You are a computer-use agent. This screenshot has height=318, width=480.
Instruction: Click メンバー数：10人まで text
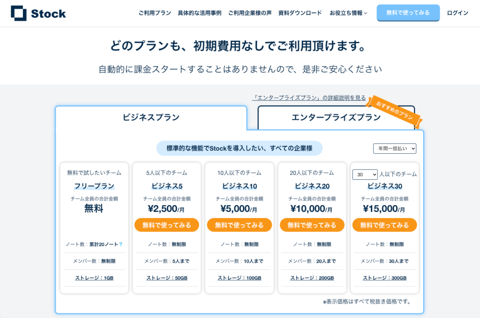tap(240, 261)
